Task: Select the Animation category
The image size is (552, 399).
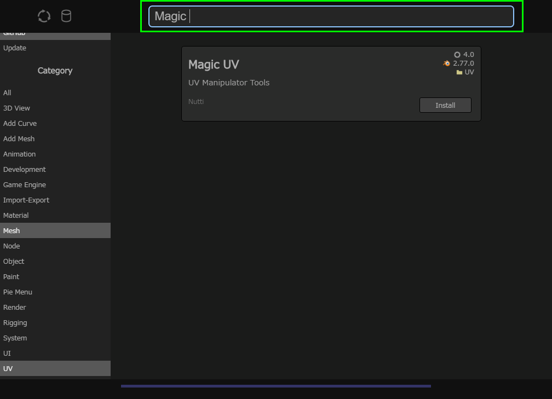Action: 55,154
